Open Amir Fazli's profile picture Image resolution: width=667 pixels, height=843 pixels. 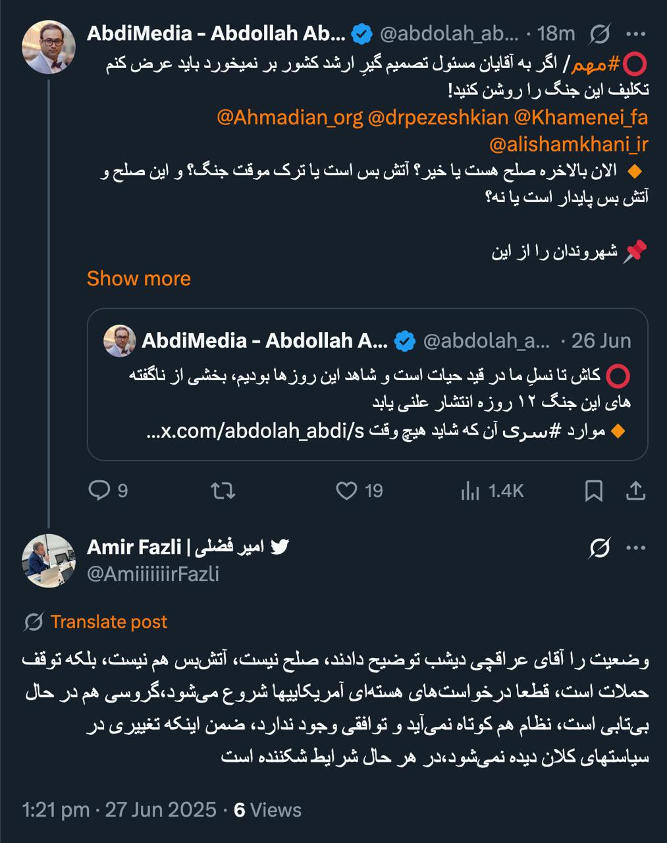[x=49, y=561]
